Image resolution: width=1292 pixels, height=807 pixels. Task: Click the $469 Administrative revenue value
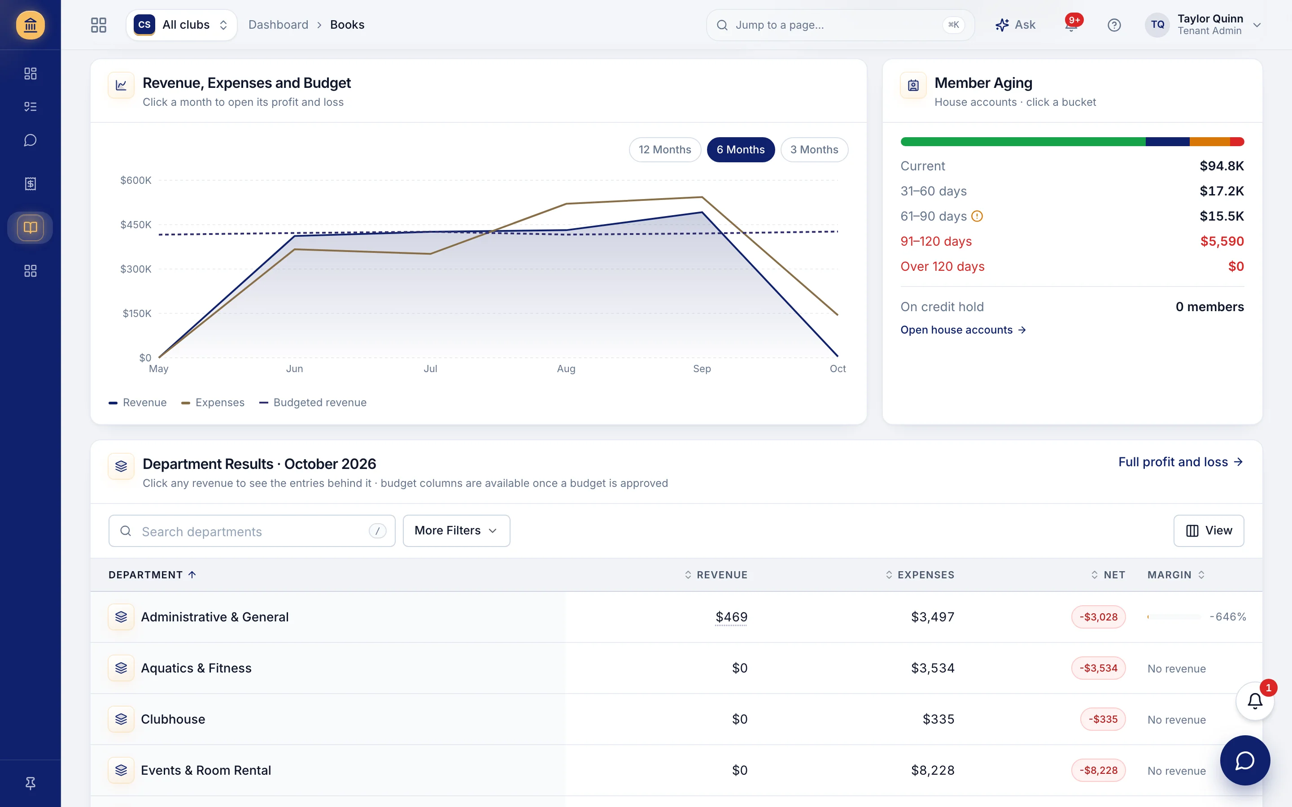tap(731, 617)
